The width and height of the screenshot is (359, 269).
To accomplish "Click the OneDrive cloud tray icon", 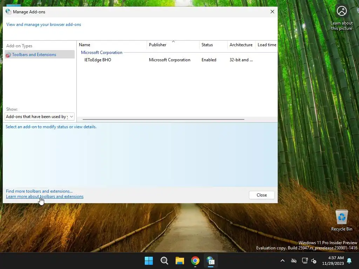I will (294, 261).
